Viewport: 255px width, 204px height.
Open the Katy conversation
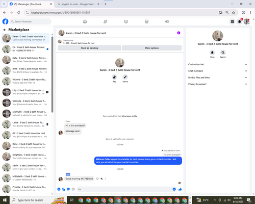tap(25, 60)
